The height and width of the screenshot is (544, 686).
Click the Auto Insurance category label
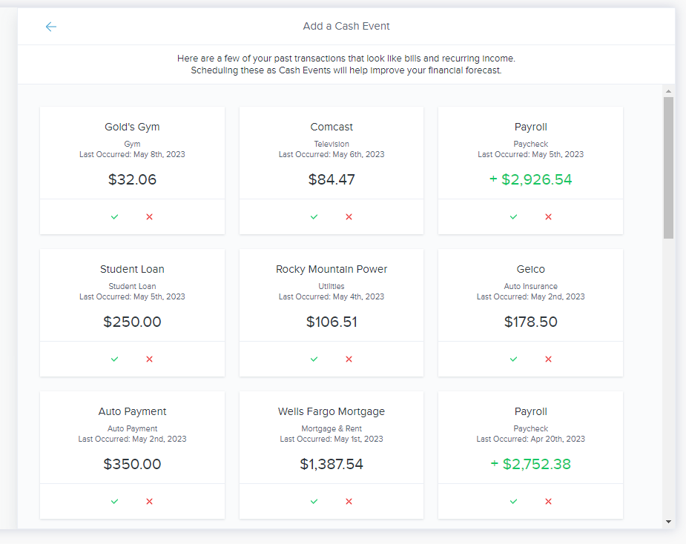pos(531,286)
